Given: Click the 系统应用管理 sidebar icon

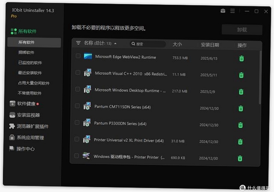Looking at the screenshot, I should click(x=12, y=138).
